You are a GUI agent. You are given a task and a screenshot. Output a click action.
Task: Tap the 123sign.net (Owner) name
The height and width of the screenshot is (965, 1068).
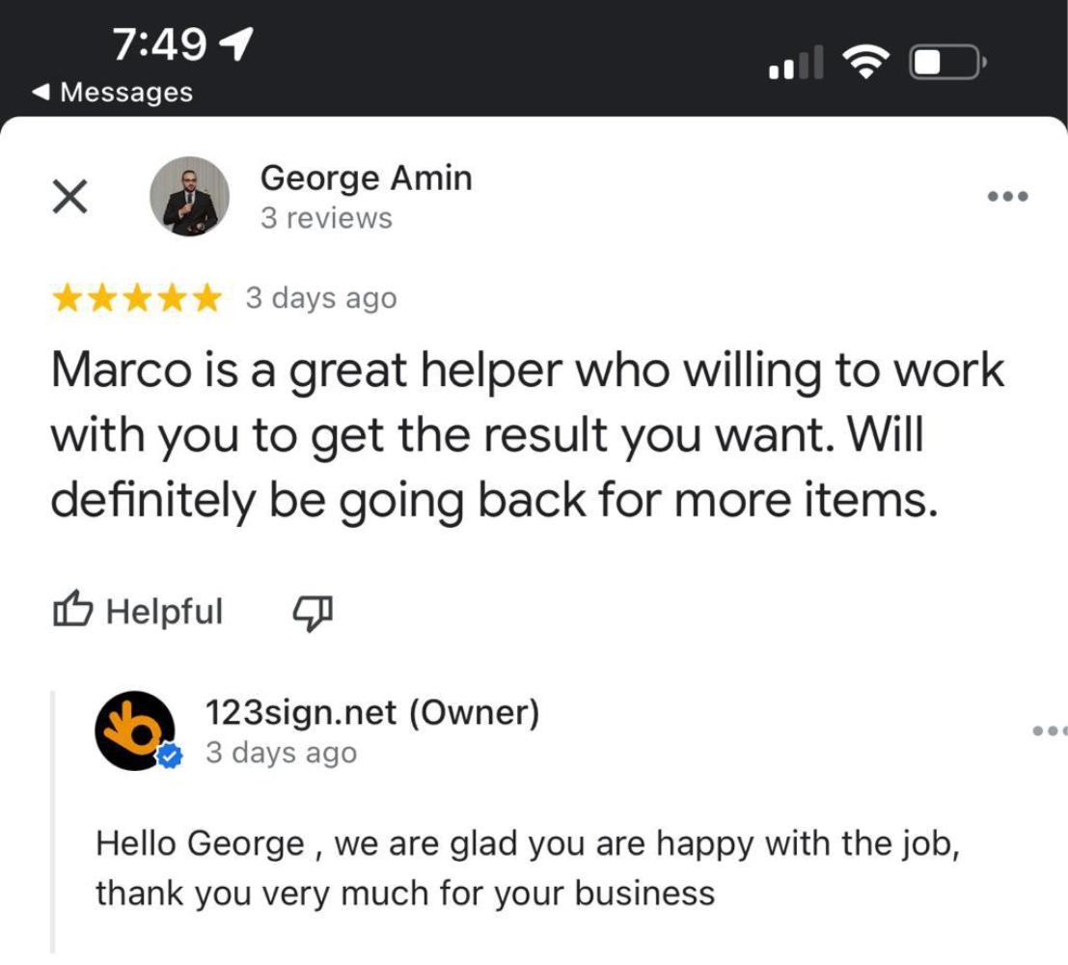point(371,713)
